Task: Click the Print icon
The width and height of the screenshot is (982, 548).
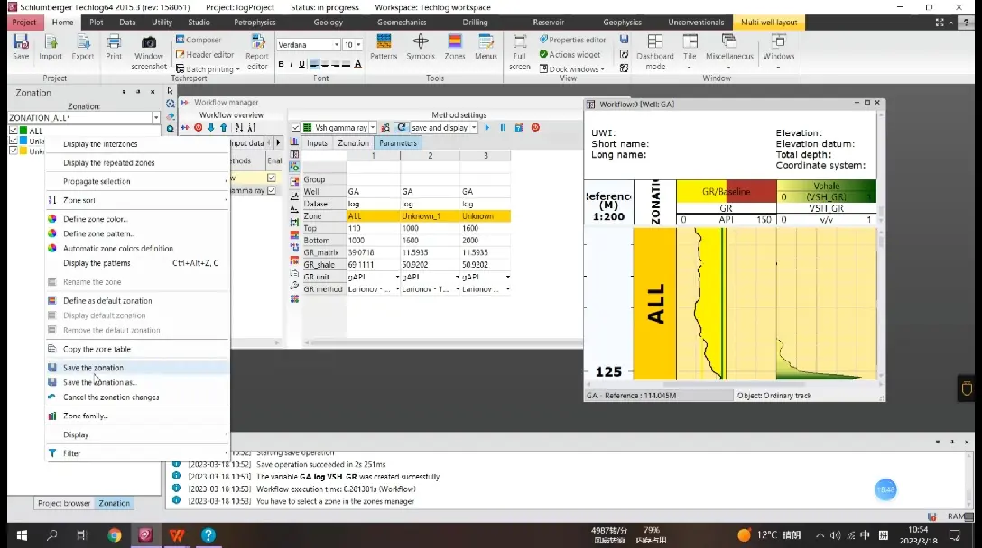Action: (x=114, y=48)
